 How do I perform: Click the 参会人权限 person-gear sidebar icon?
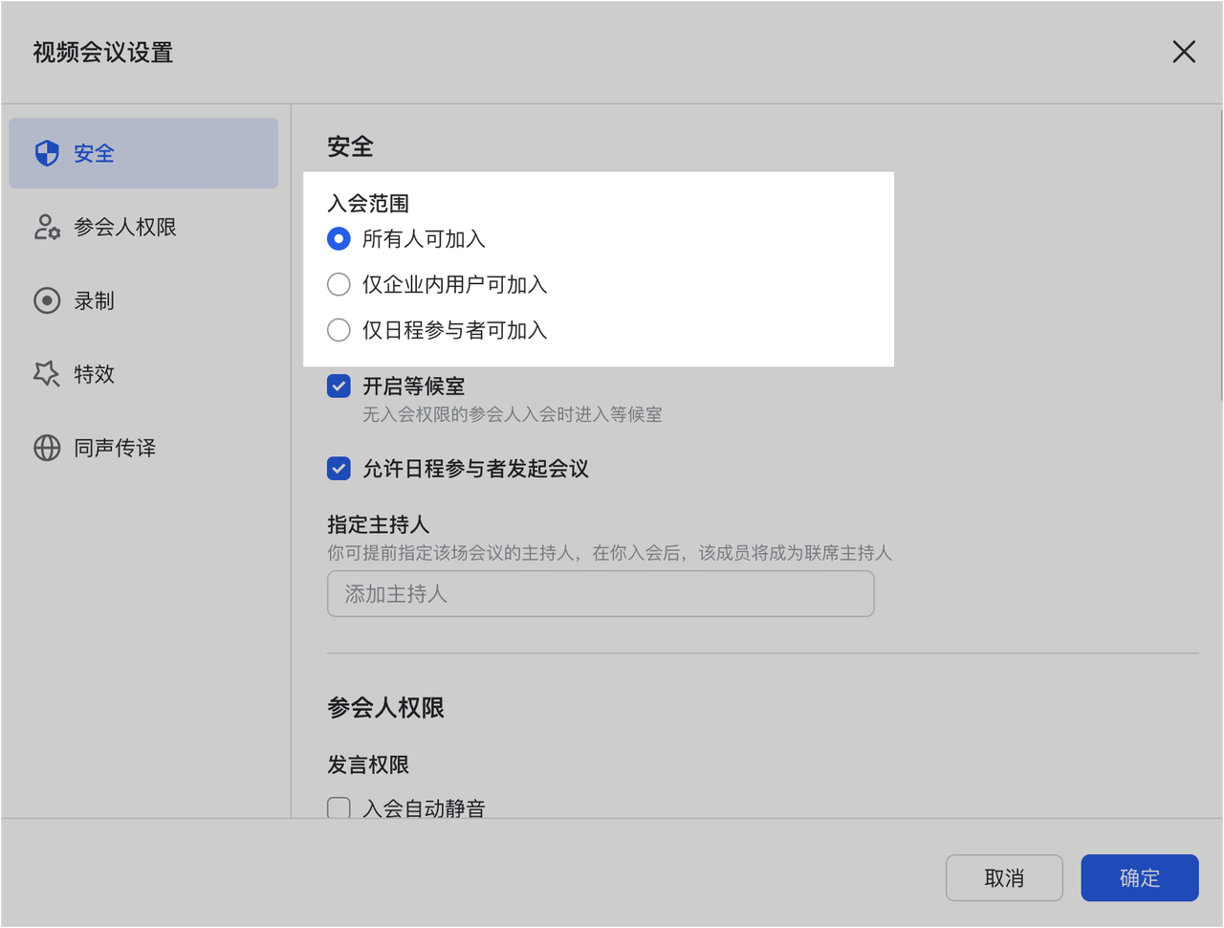47,227
